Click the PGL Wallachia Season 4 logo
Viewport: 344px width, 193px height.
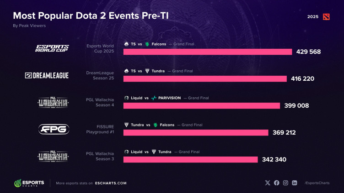pos(54,102)
